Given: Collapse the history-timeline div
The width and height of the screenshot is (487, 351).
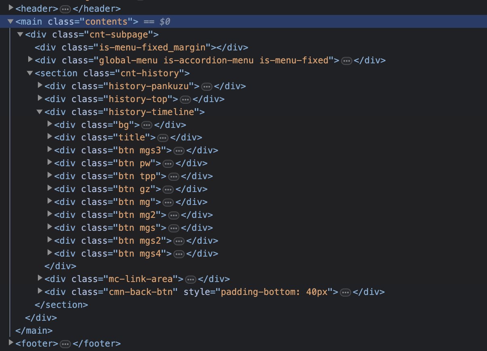Looking at the screenshot, I should pyautogui.click(x=40, y=112).
